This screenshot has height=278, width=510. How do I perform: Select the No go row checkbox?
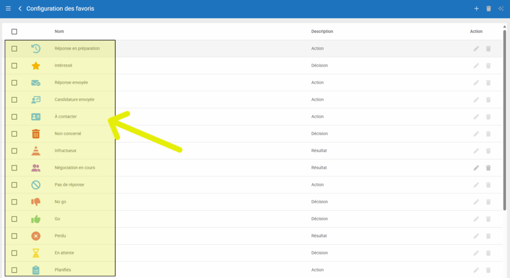click(14, 202)
